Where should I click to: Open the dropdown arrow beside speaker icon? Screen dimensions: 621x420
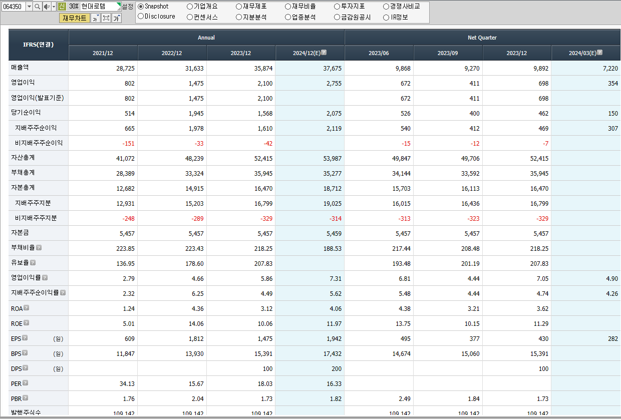point(54,7)
